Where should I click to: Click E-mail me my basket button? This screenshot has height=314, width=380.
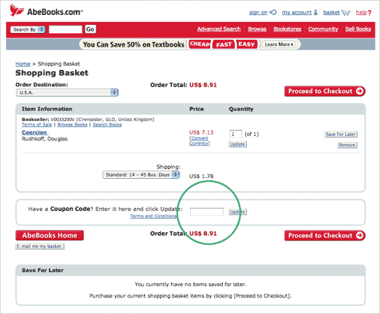point(40,246)
